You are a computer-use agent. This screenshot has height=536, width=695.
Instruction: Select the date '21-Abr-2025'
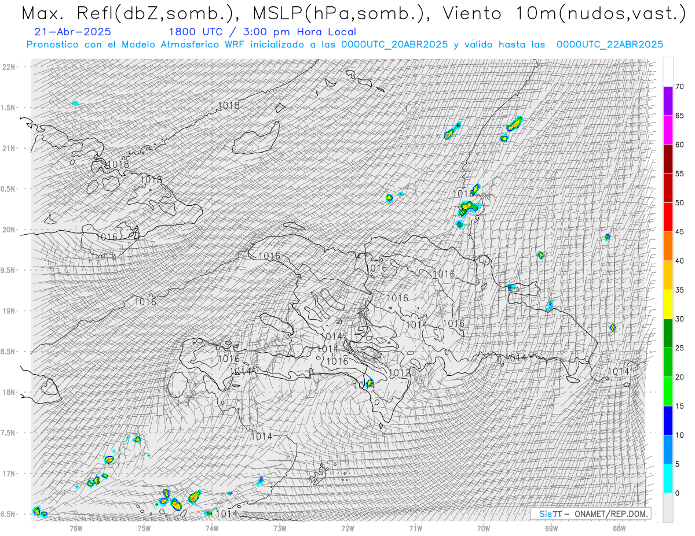pos(73,32)
